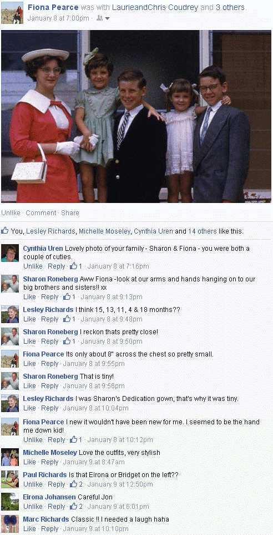This screenshot has height=535, width=273.
Task: Open the family photo in full view
Action: point(136,116)
